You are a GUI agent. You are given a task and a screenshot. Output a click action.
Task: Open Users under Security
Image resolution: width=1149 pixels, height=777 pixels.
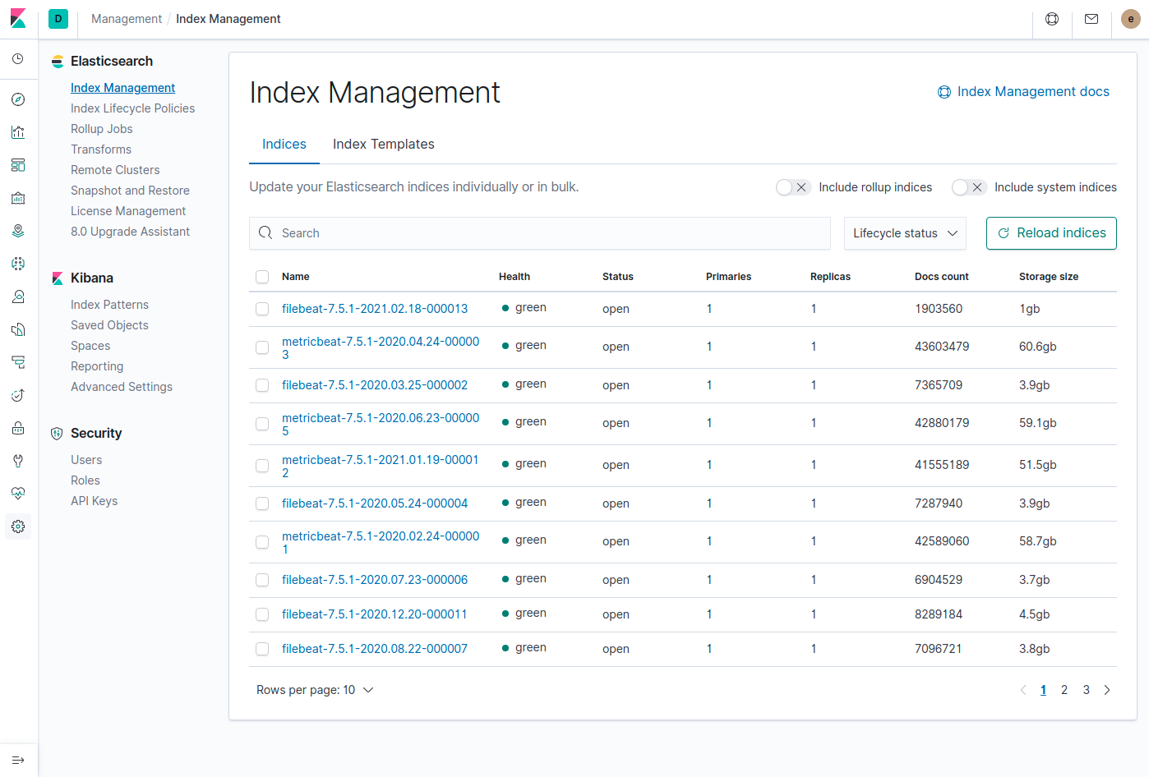point(86,460)
